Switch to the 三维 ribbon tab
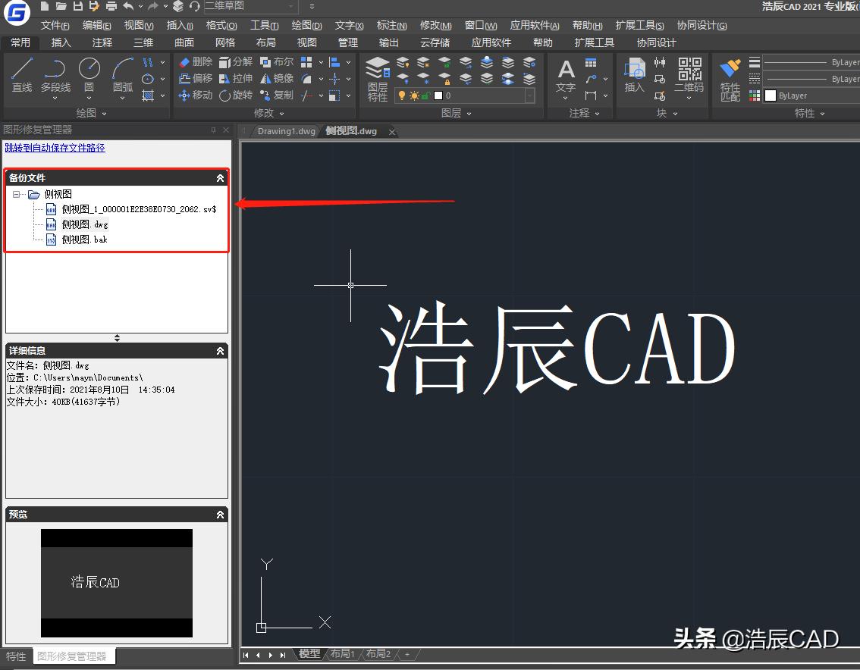860x670 pixels. [143, 42]
